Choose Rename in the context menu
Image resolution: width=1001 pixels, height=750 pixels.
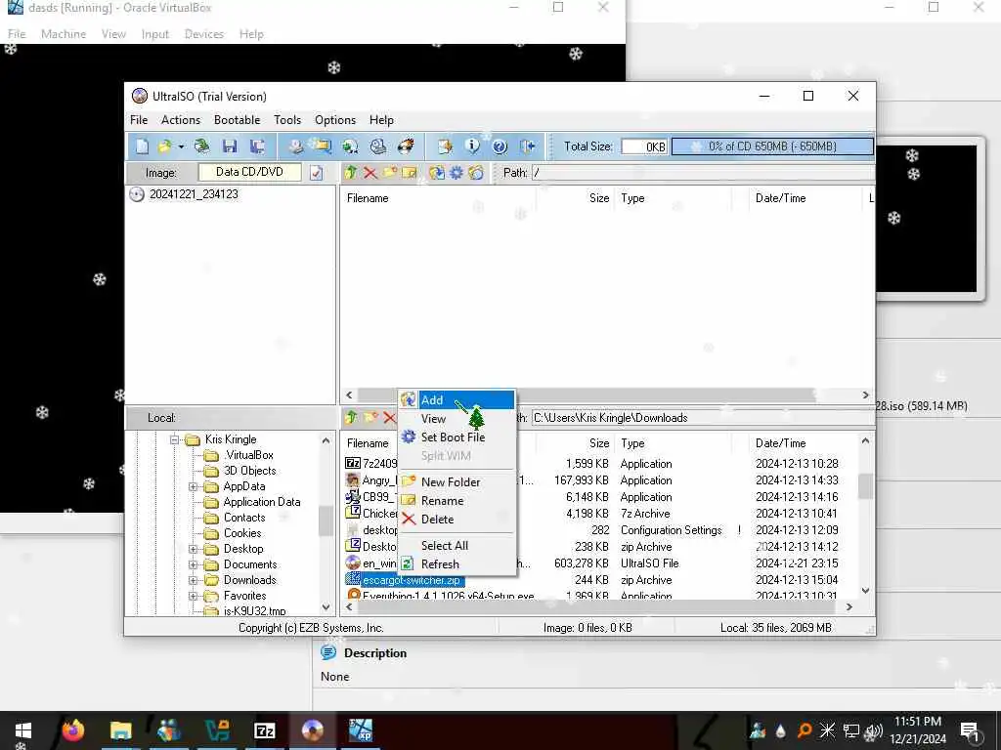coord(457,501)
